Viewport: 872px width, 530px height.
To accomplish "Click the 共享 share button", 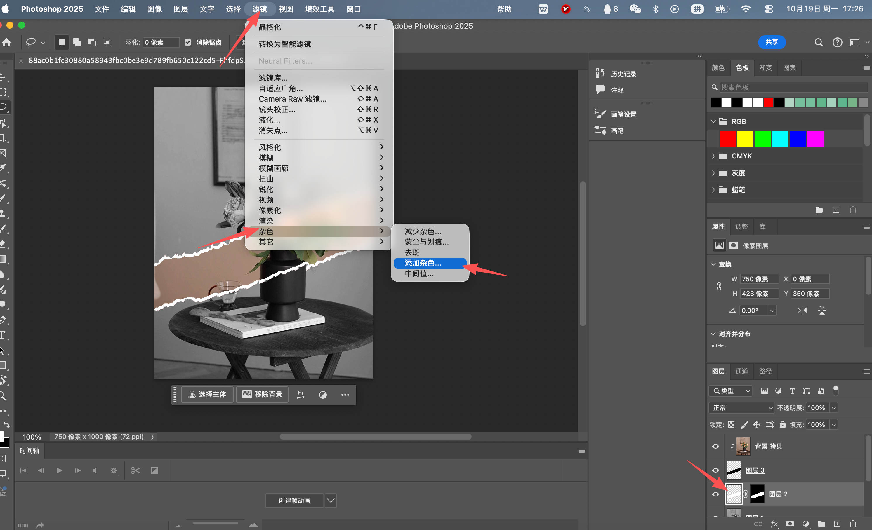I will point(772,42).
